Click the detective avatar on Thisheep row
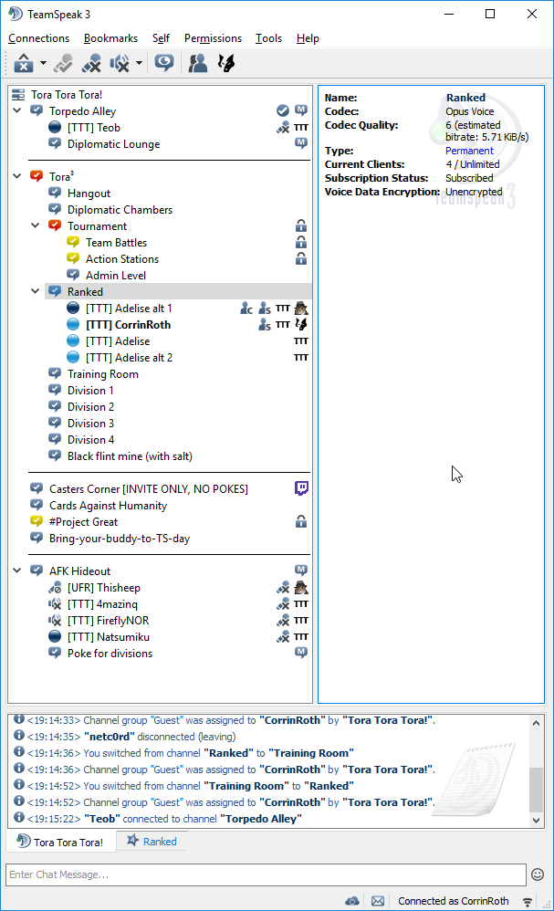 [x=301, y=587]
